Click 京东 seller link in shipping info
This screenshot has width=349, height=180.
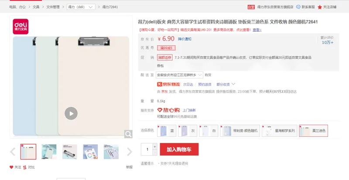coord(165,92)
